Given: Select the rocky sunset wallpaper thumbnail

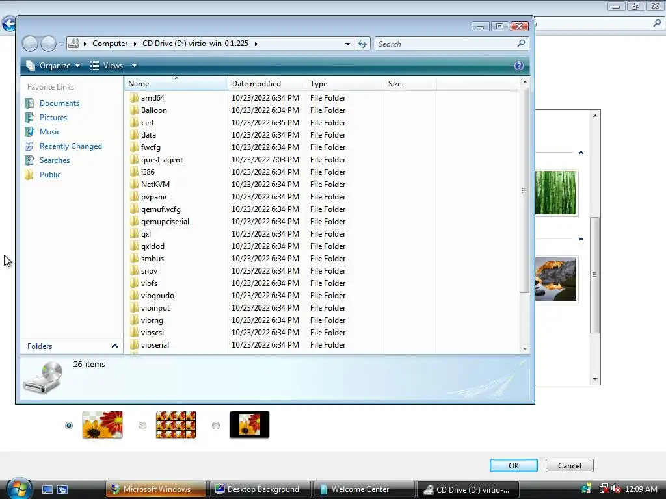Looking at the screenshot, I should pyautogui.click(x=555, y=279).
